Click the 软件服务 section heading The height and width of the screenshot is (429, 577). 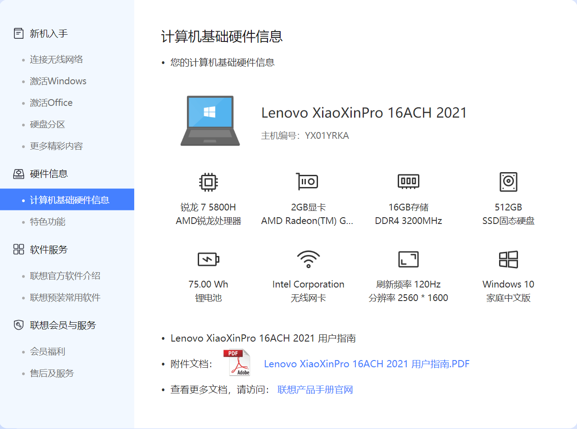click(x=49, y=250)
